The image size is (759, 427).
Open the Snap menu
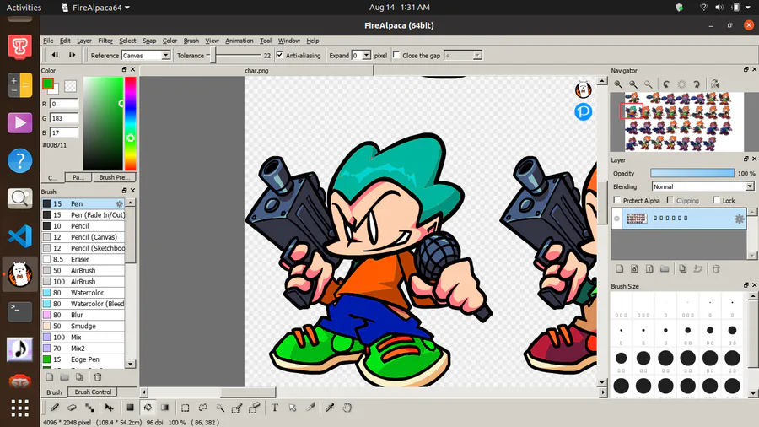pyautogui.click(x=149, y=41)
